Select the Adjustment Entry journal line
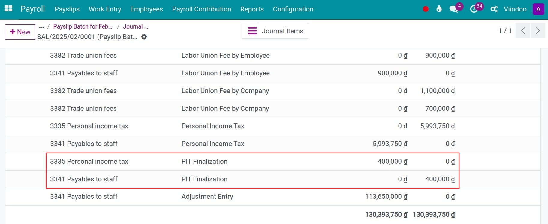 (x=273, y=197)
